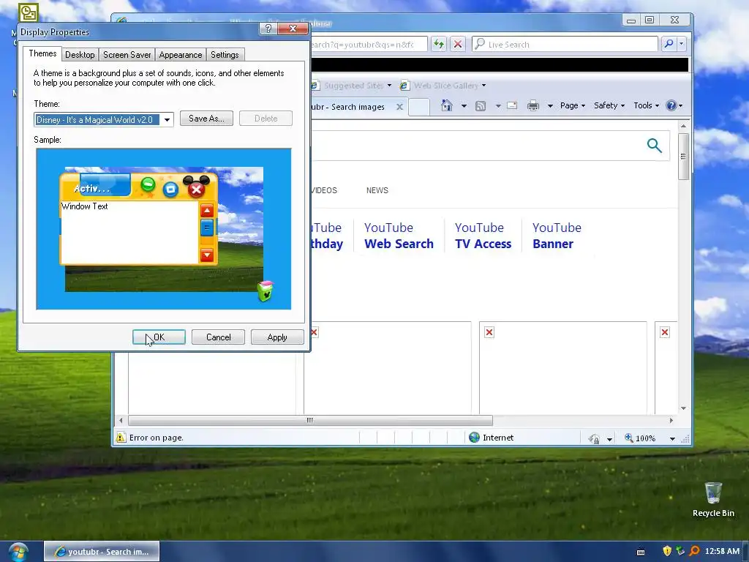
Task: Switch to the Screen Saver tab
Action: click(127, 55)
